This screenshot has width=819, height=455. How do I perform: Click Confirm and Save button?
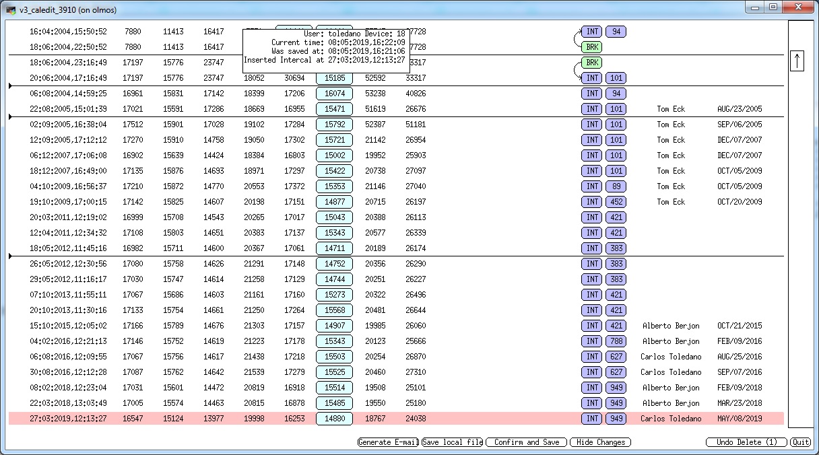click(x=527, y=442)
